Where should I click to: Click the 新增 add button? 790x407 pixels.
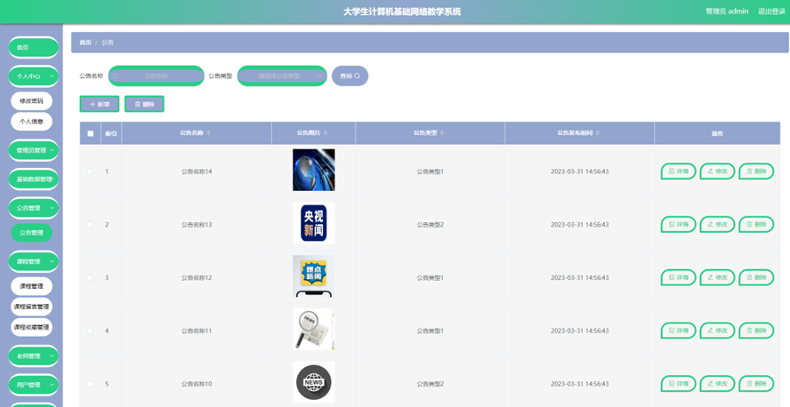tap(100, 104)
